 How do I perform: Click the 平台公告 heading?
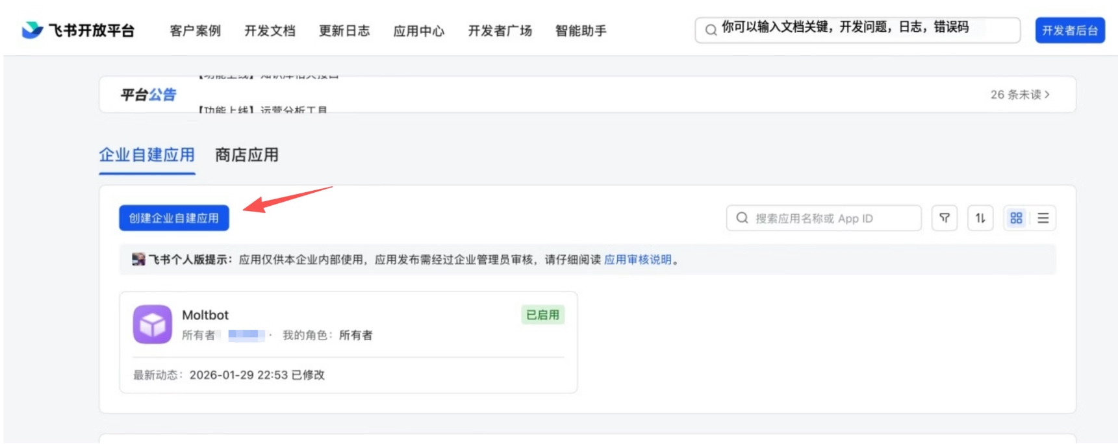pos(148,95)
